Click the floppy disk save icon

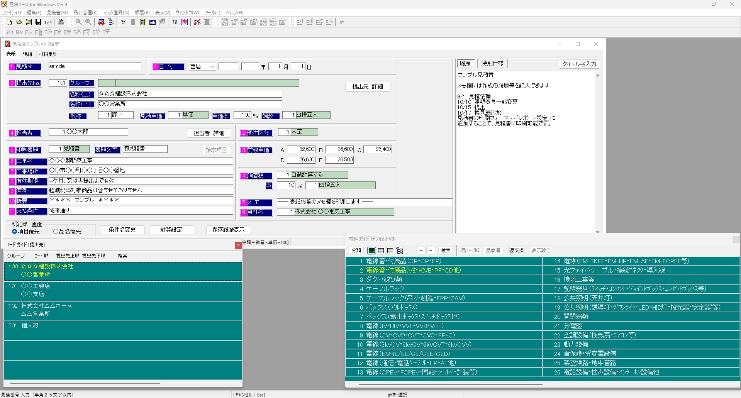(38, 22)
